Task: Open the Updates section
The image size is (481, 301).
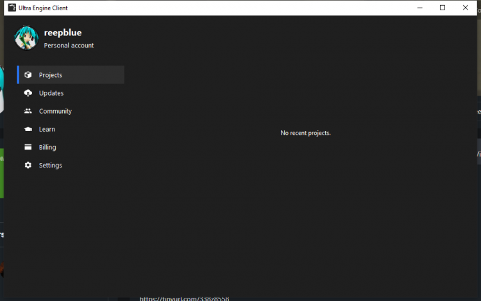Action: [71, 93]
